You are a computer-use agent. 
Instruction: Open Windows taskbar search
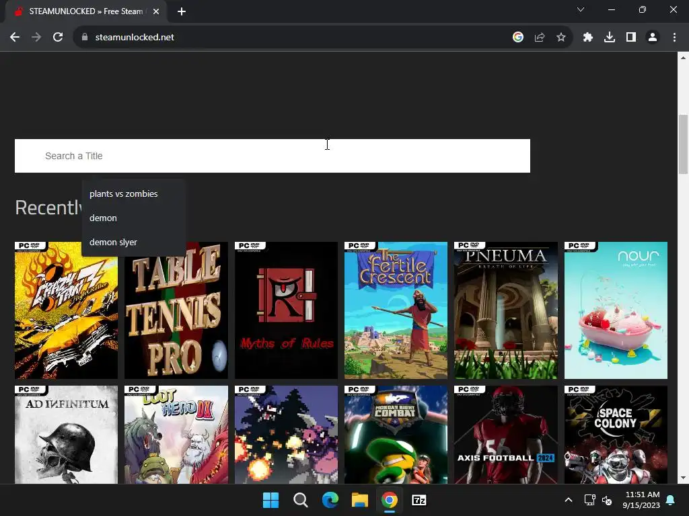pos(301,500)
